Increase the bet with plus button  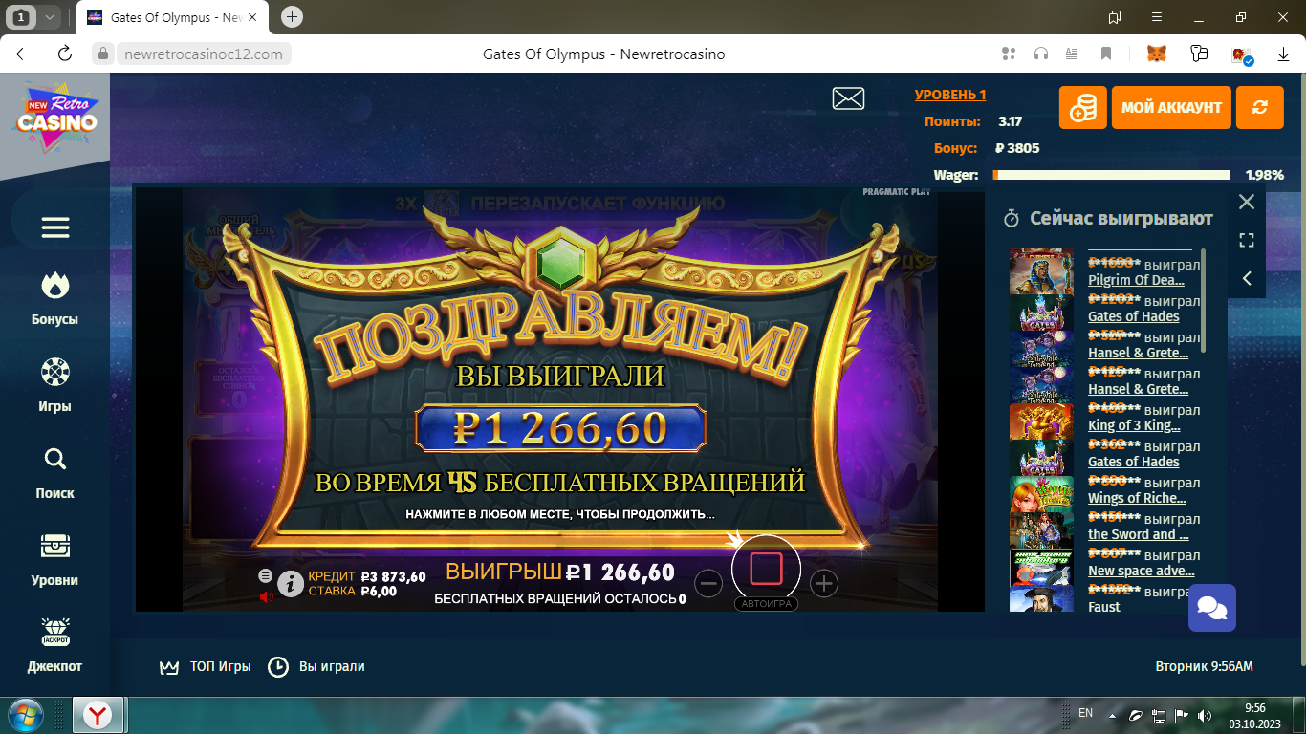824,583
